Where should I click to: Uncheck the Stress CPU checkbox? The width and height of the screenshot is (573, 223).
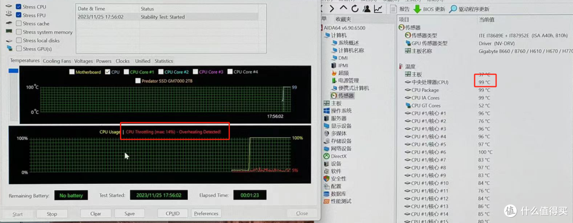[x=19, y=6]
